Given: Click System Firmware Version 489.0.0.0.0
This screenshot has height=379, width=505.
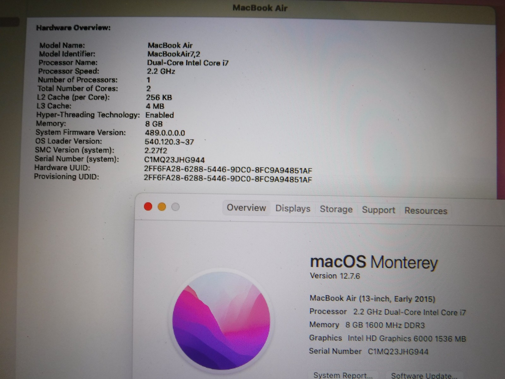Looking at the screenshot, I should [x=165, y=133].
